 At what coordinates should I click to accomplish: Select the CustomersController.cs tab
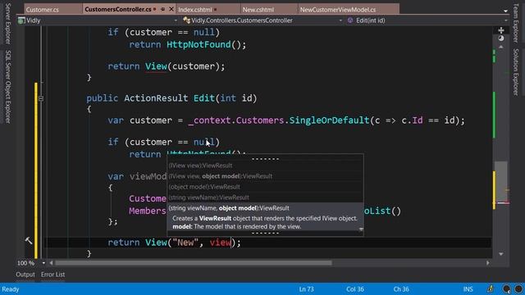tap(118, 9)
